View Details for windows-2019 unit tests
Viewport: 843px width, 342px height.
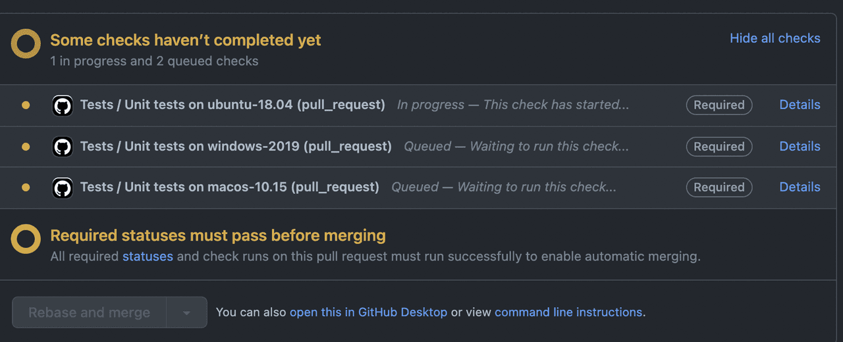pyautogui.click(x=800, y=146)
